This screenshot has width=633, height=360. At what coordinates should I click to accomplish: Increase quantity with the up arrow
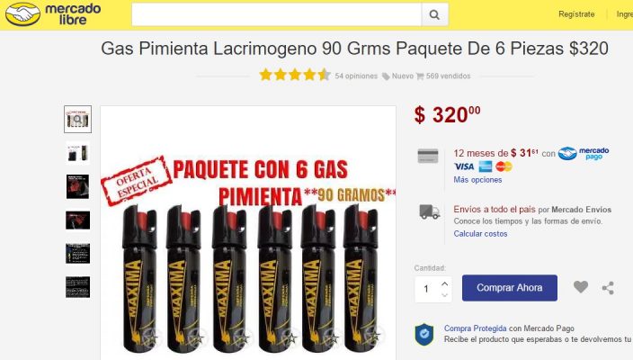click(x=444, y=283)
